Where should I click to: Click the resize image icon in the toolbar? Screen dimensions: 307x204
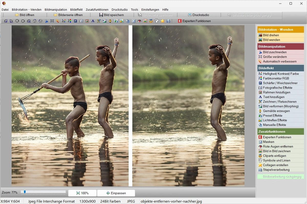pyautogui.click(x=52, y=21)
